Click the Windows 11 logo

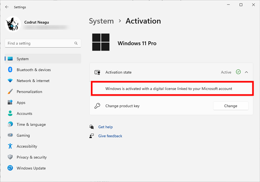pos(101,42)
